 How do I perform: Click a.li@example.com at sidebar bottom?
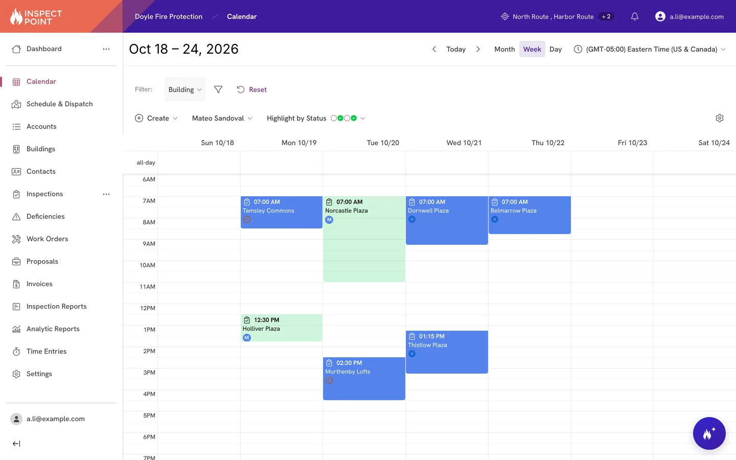pyautogui.click(x=56, y=419)
